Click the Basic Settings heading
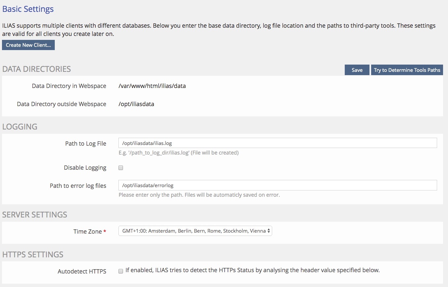This screenshot has width=448, height=287. pyautogui.click(x=28, y=9)
